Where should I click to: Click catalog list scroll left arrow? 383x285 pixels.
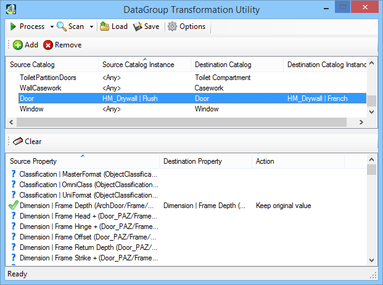(x=11, y=122)
